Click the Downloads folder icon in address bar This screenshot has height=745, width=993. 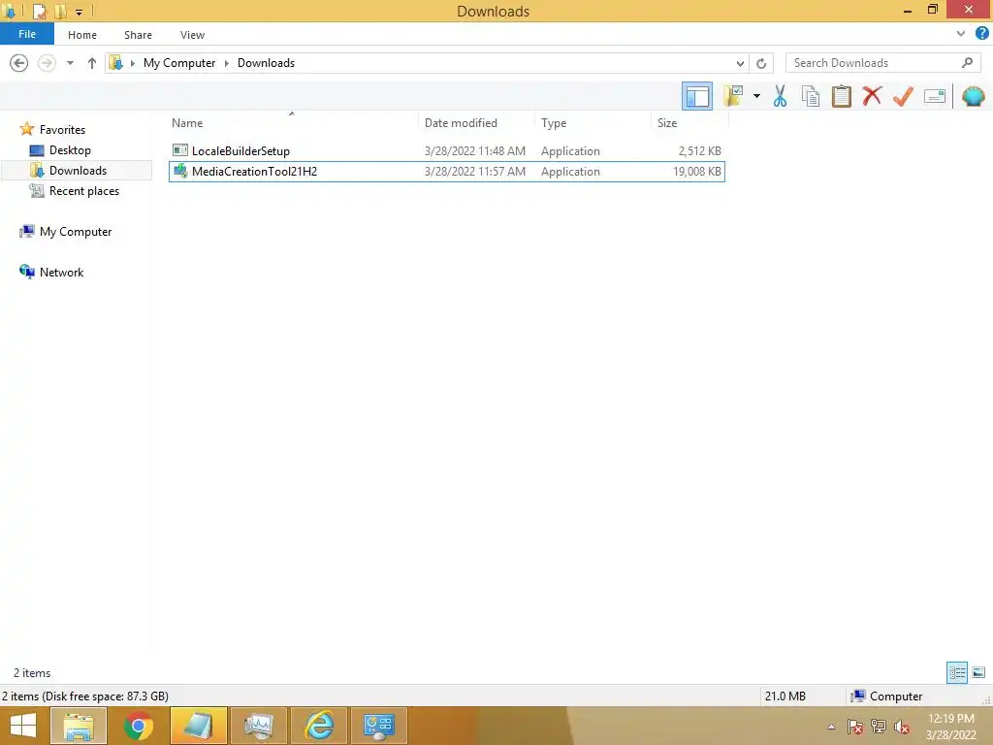coord(116,63)
